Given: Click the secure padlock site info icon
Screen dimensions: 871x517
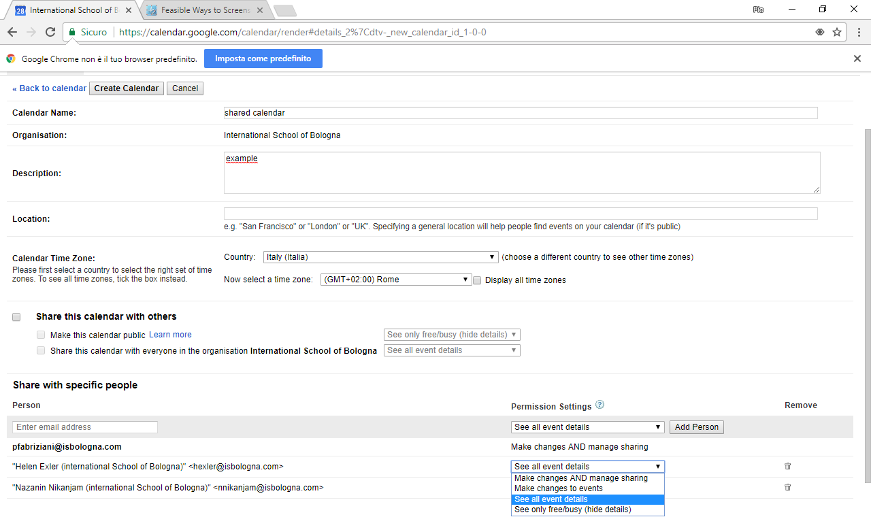Looking at the screenshot, I should (72, 32).
